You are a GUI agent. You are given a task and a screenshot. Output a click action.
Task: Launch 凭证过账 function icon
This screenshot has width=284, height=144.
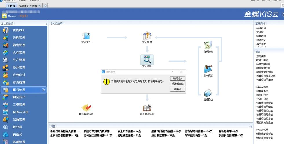(147, 60)
